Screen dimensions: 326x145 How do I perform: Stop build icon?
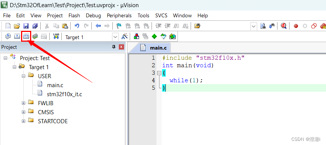44,36
